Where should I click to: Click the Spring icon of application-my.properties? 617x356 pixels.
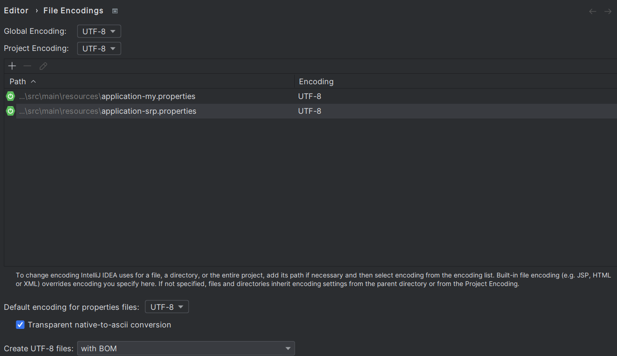[x=10, y=96]
